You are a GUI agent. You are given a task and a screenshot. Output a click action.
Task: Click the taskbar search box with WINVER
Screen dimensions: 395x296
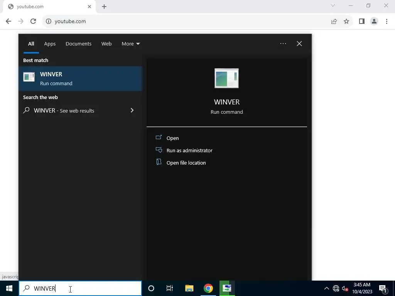pos(80,288)
